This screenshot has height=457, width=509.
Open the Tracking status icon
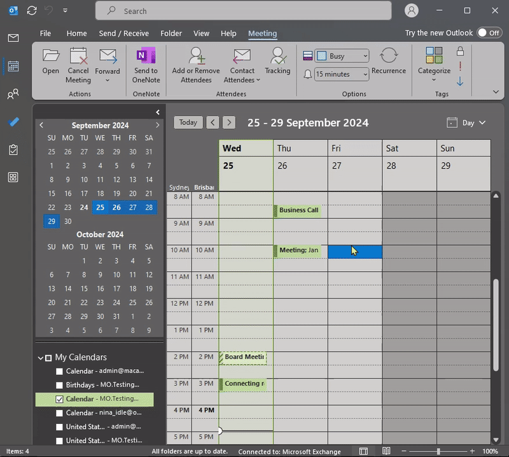click(277, 62)
